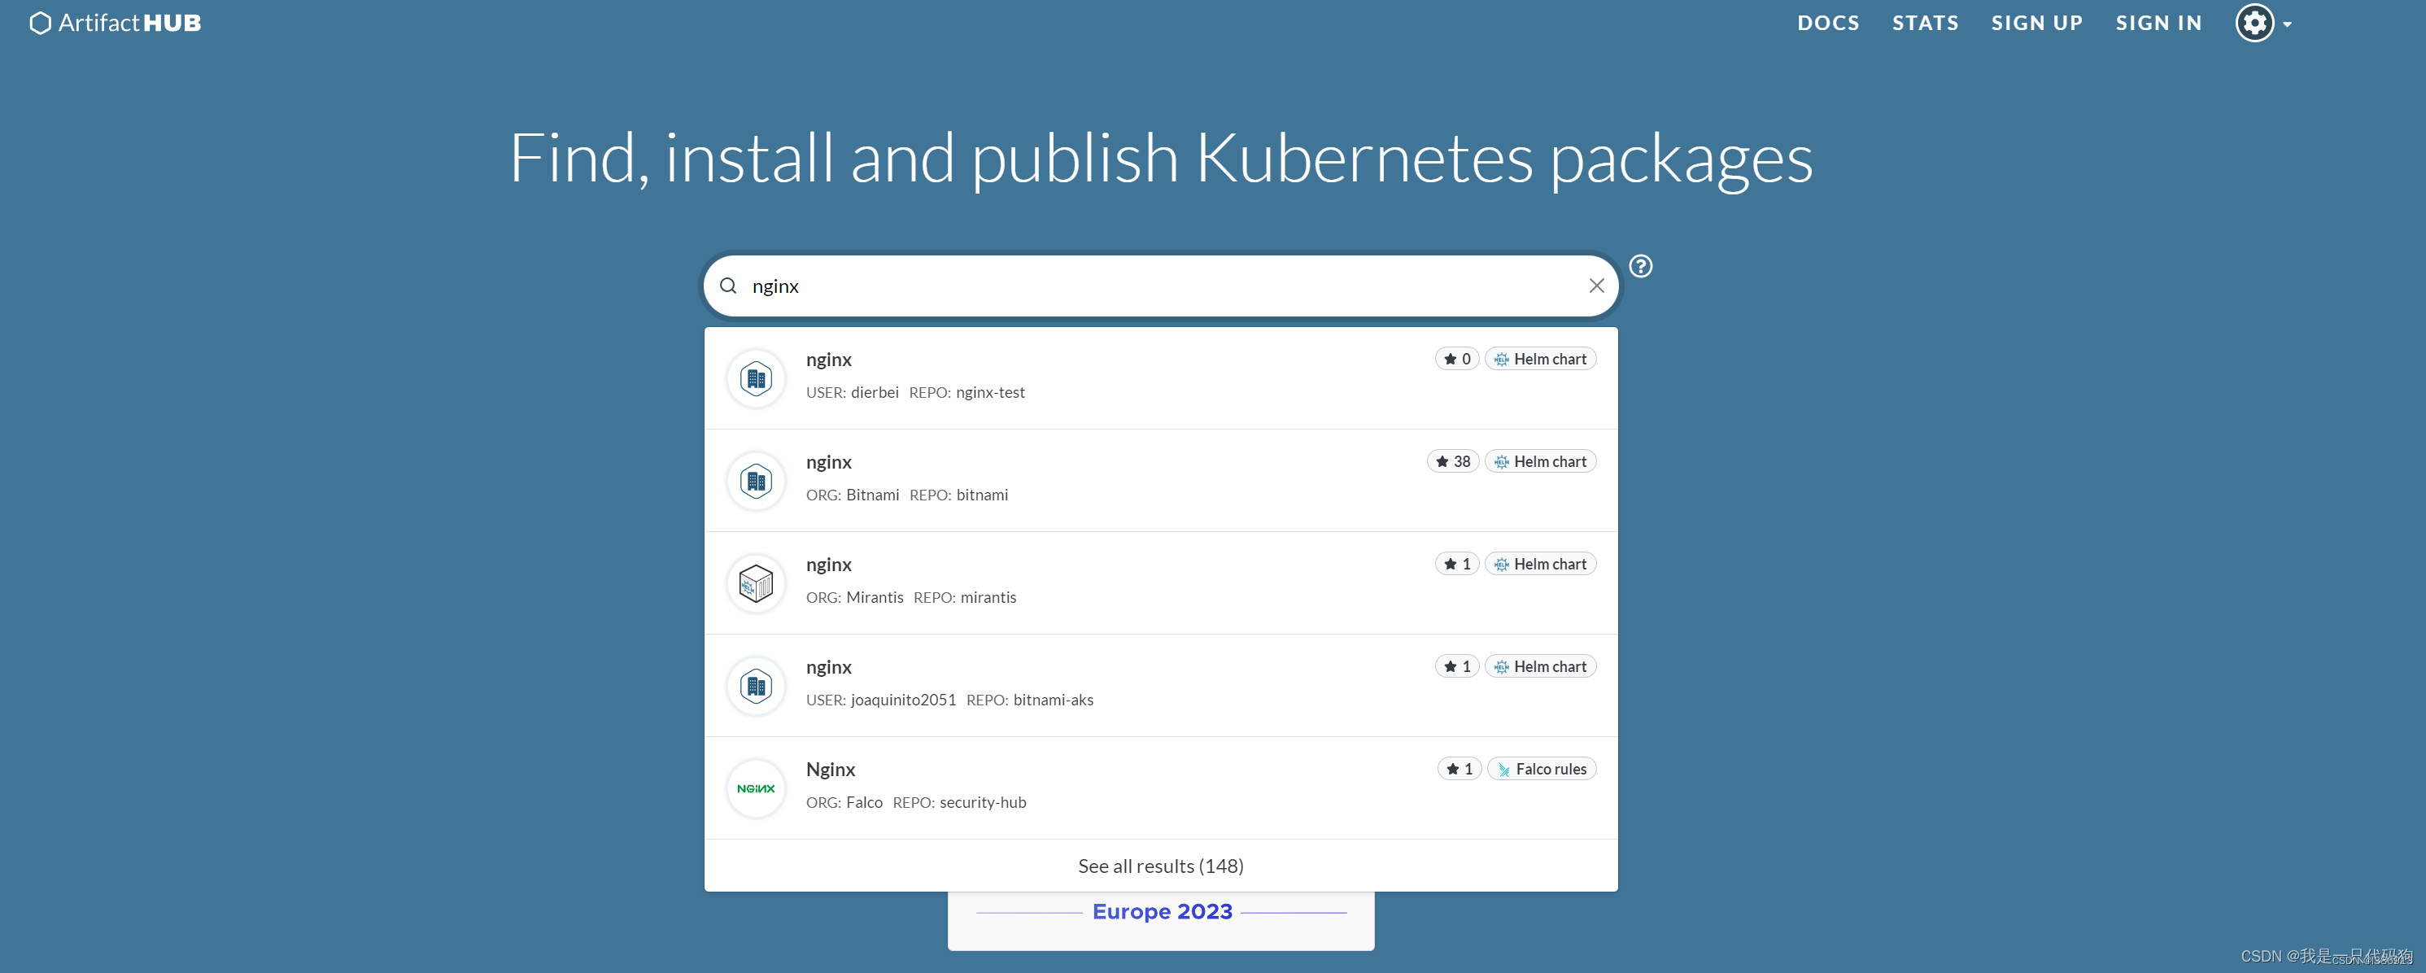Click 'REPO: bitnami' text
Screen dimensions: 2426x973
[x=958, y=495]
